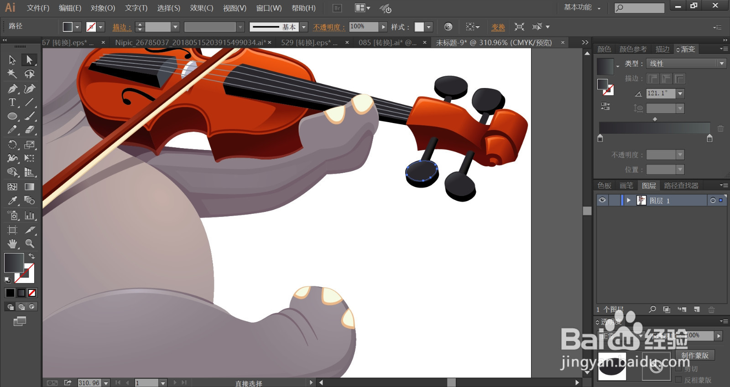This screenshot has height=387, width=730.
Task: Open 基本 brush definition dropdown
Action: click(304, 27)
